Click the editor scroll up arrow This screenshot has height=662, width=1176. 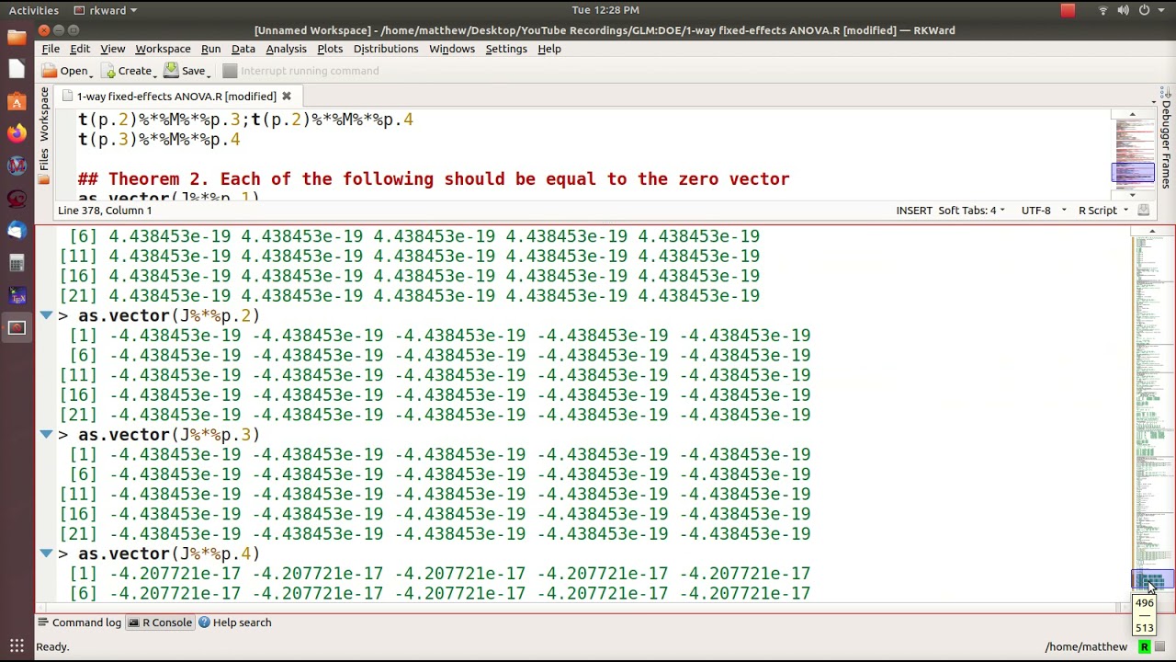[1133, 115]
